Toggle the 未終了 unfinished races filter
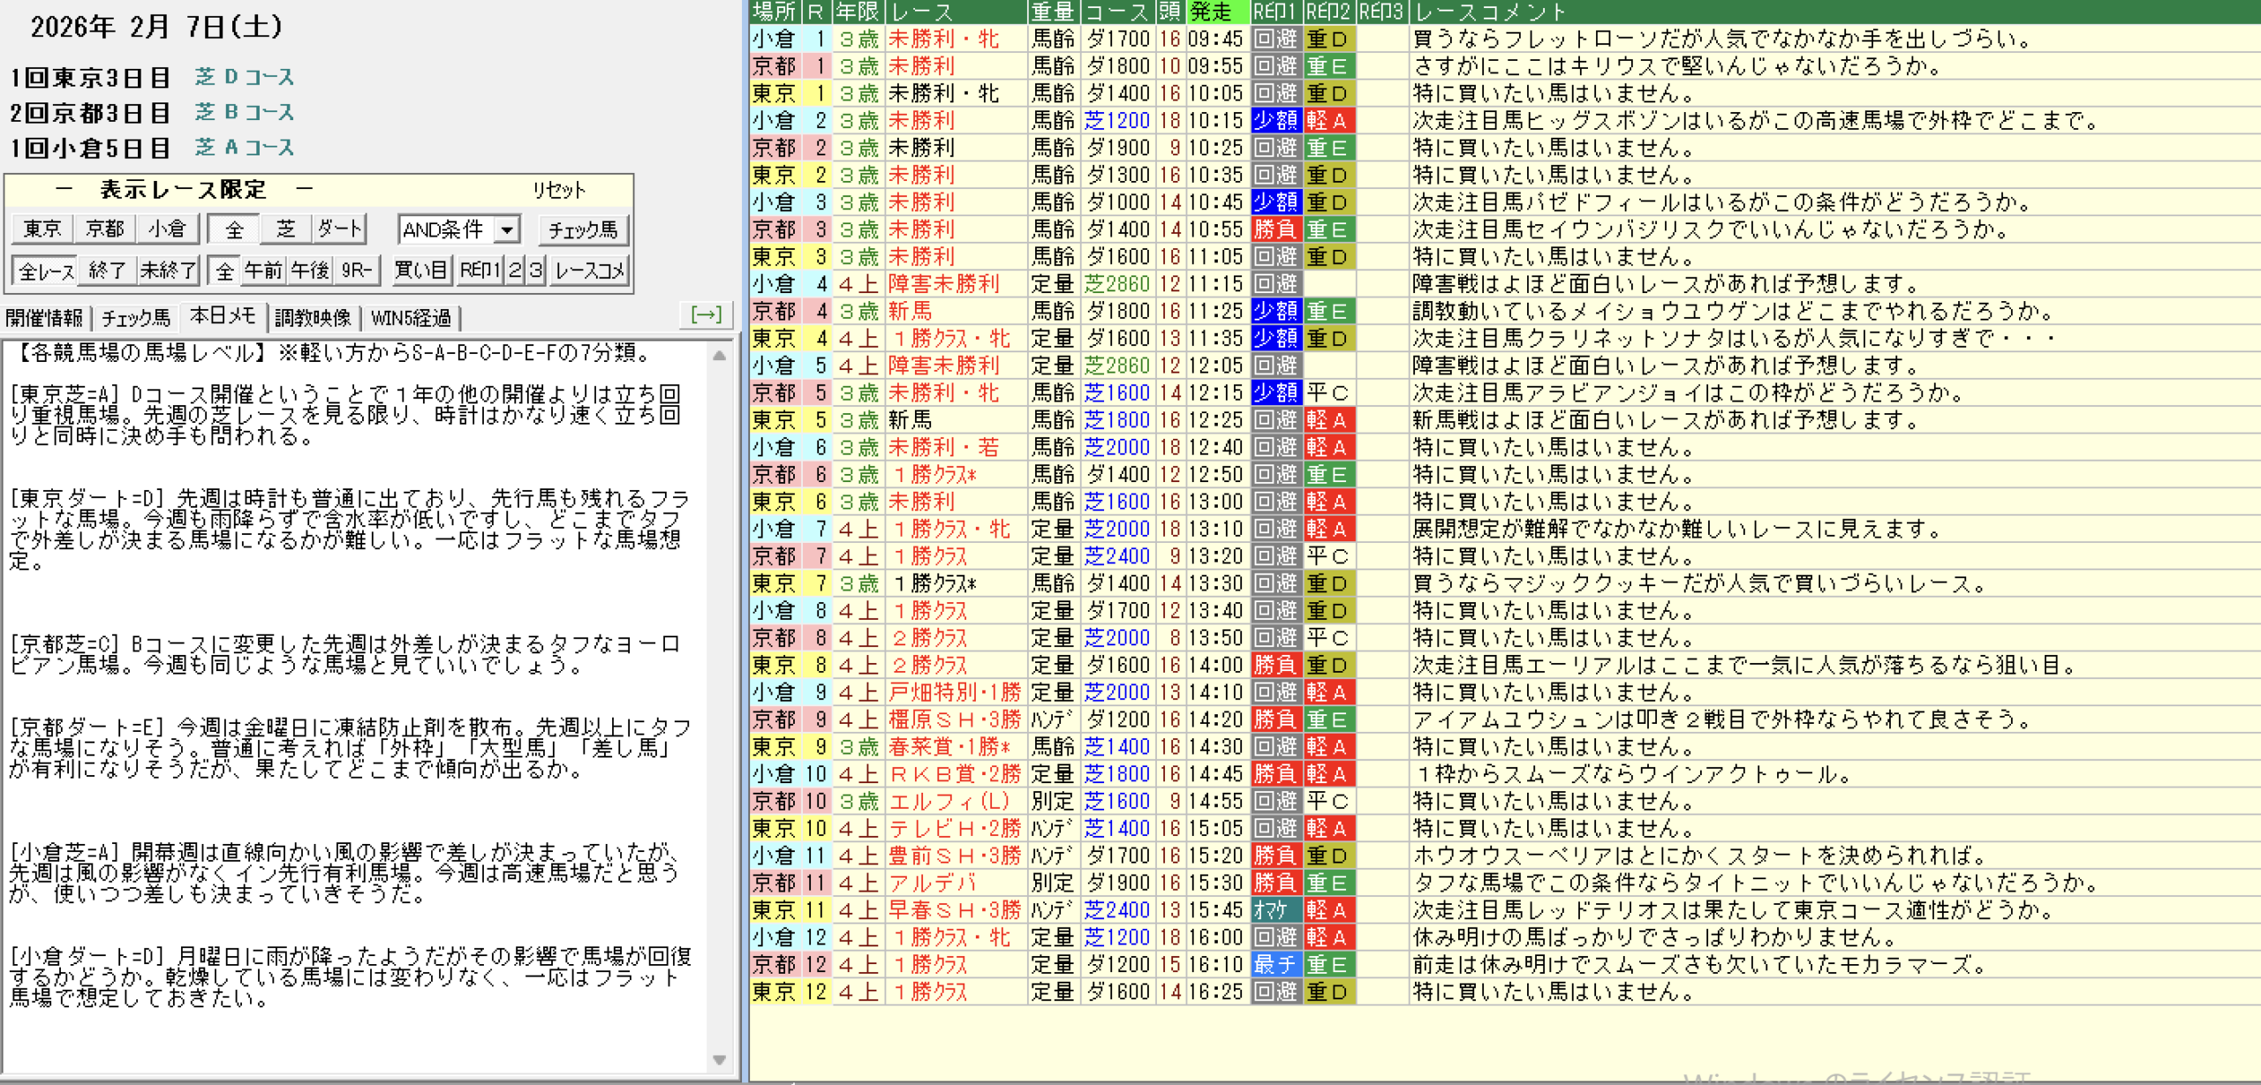The image size is (2261, 1085). click(167, 270)
